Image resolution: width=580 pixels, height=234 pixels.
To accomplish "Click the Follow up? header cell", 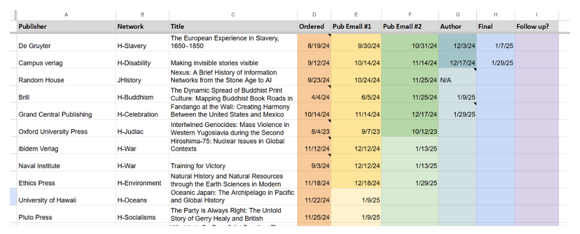I will [x=536, y=26].
